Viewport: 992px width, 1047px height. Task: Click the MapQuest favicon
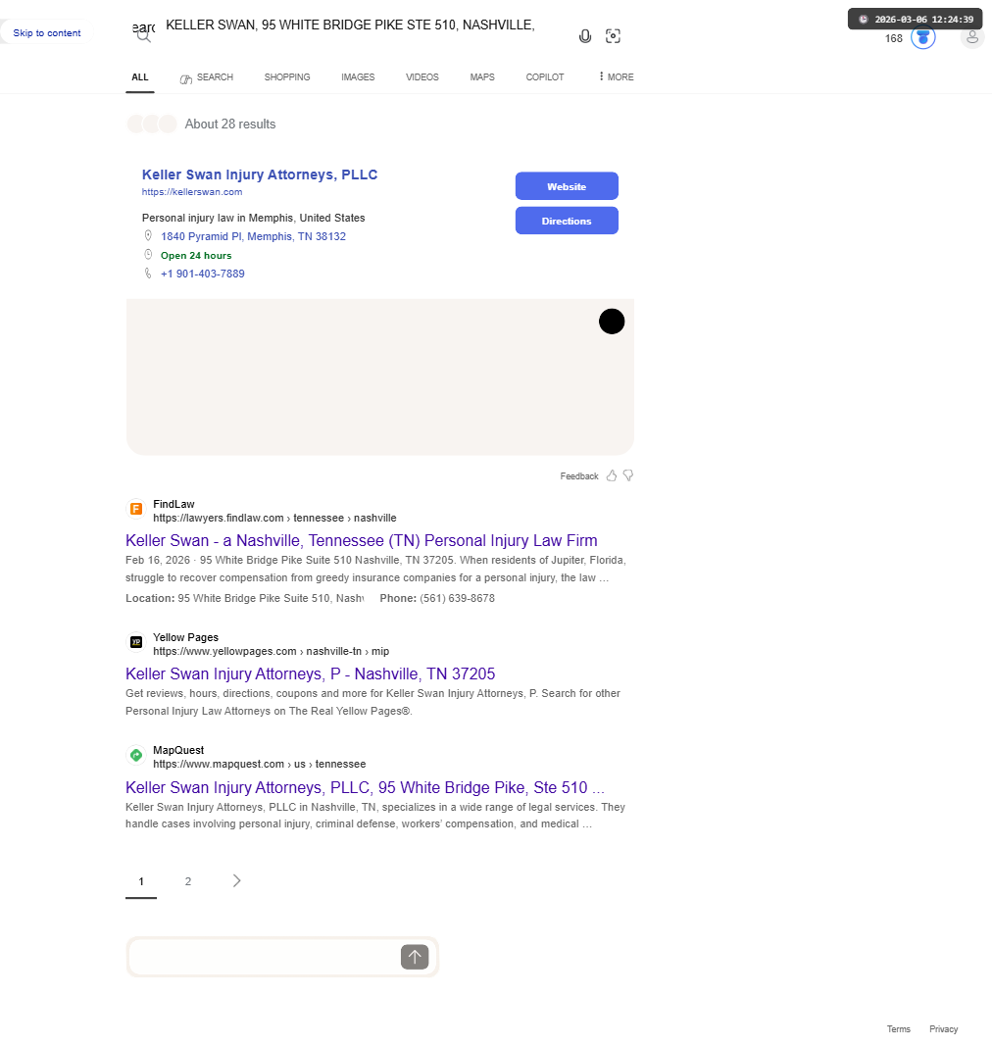[x=136, y=755]
